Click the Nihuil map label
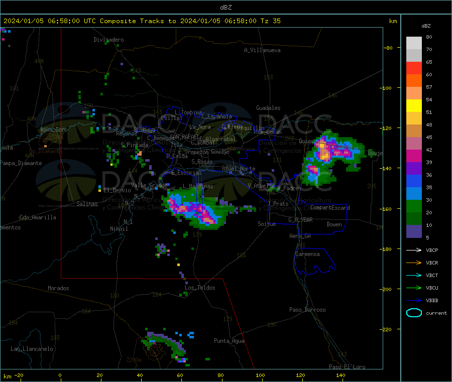452x382 pixels. coord(119,229)
